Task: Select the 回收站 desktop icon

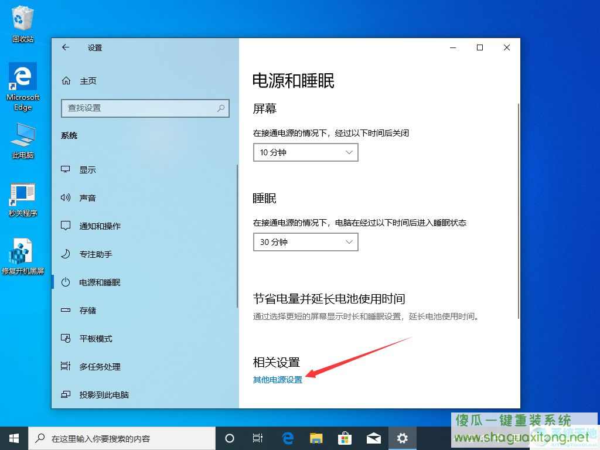Action: point(23,24)
